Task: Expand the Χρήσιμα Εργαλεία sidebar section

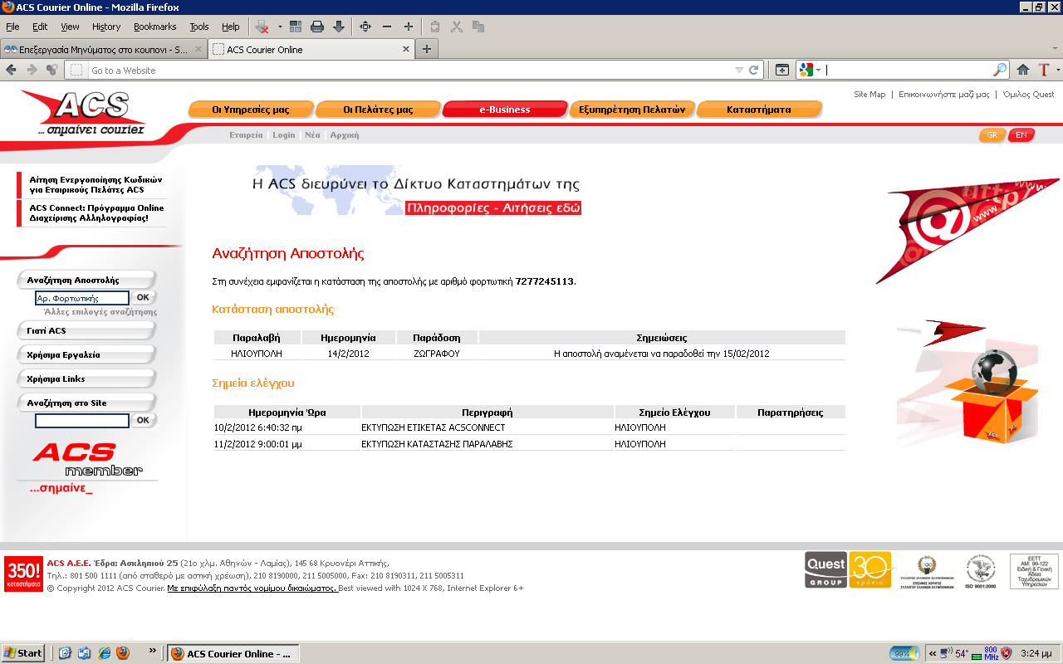Action: pos(86,354)
